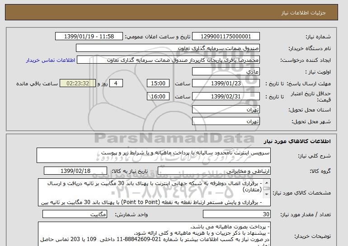Click the general description text box
This screenshot has width=348, height=246.
[154, 155]
